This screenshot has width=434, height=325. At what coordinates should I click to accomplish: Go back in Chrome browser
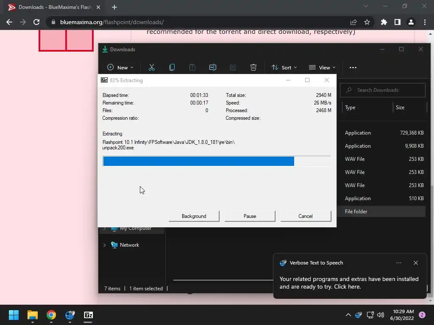(x=9, y=22)
